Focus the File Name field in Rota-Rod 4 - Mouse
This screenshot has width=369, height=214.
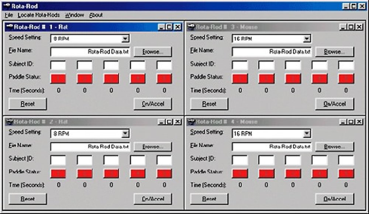pyautogui.click(x=272, y=146)
